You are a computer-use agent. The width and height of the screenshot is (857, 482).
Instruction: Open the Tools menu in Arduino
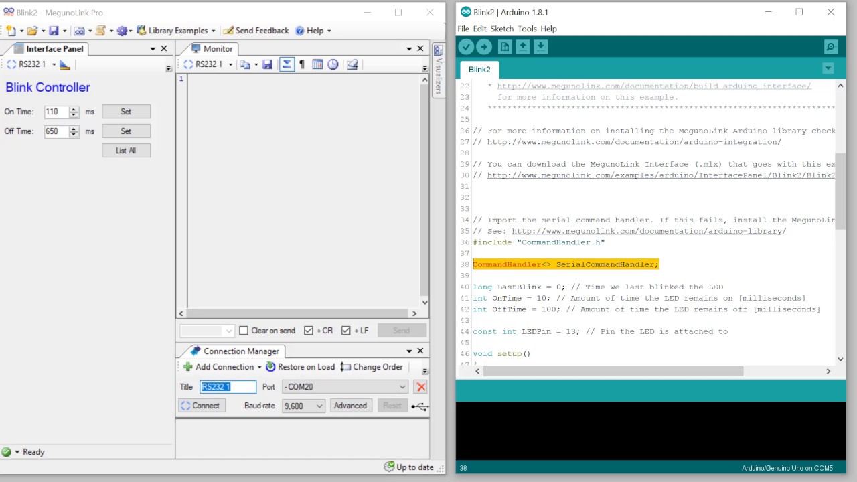527,29
